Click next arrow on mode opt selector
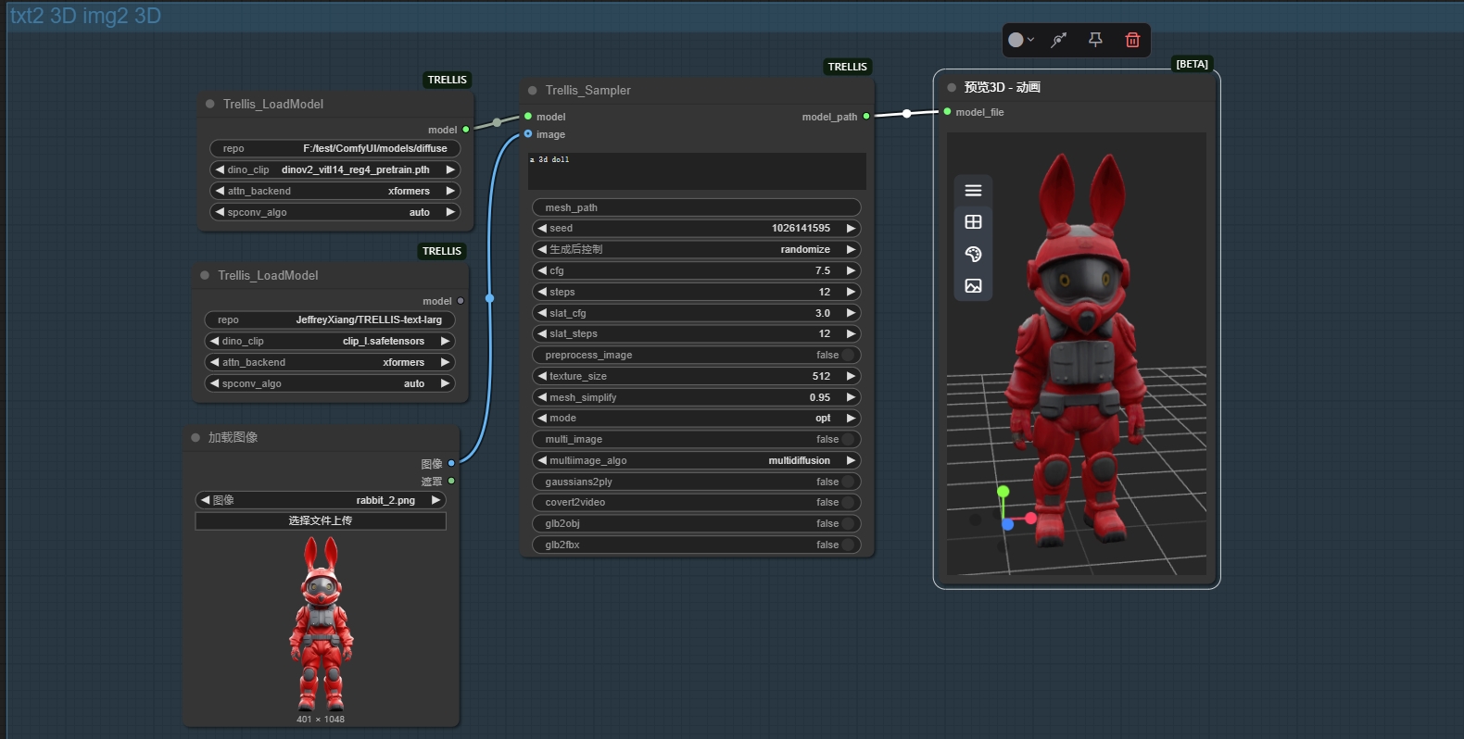The width and height of the screenshot is (1464, 739). [851, 418]
